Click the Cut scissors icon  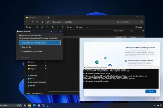pos(37,27)
